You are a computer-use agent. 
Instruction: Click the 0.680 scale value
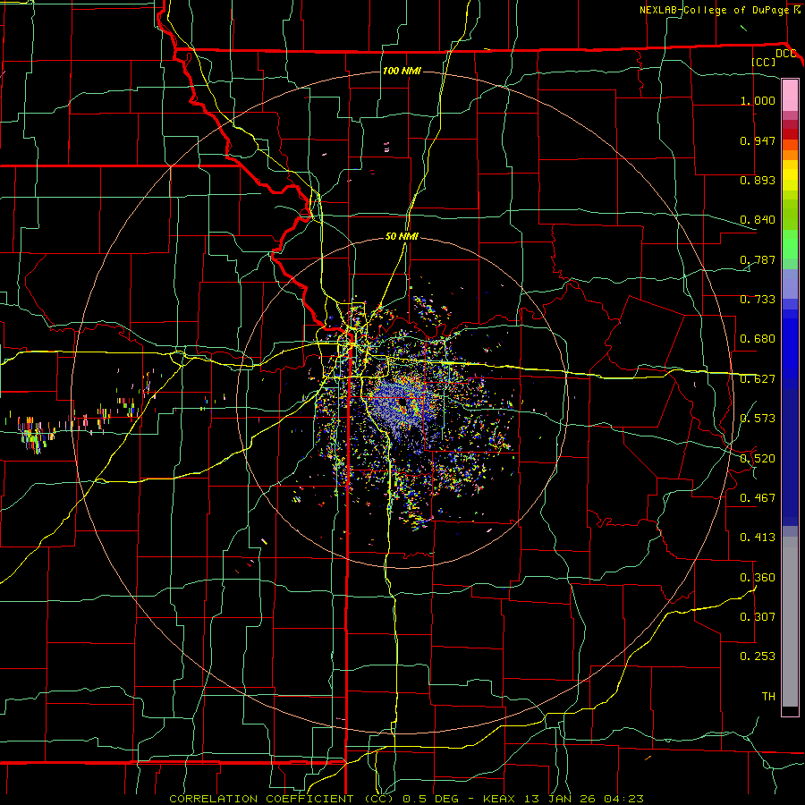coord(758,339)
